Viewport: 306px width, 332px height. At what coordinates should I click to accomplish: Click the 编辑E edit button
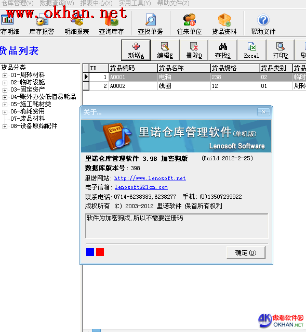click(165, 50)
